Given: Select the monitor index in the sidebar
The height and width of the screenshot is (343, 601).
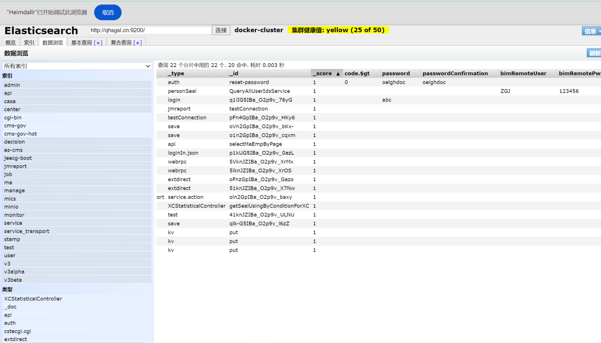Looking at the screenshot, I should coord(77,215).
